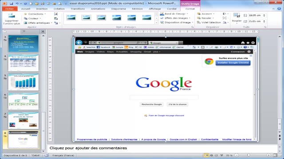The width and height of the screenshot is (284, 159).
Task: Click the open folder icon in quick access
Action: coord(37,4)
